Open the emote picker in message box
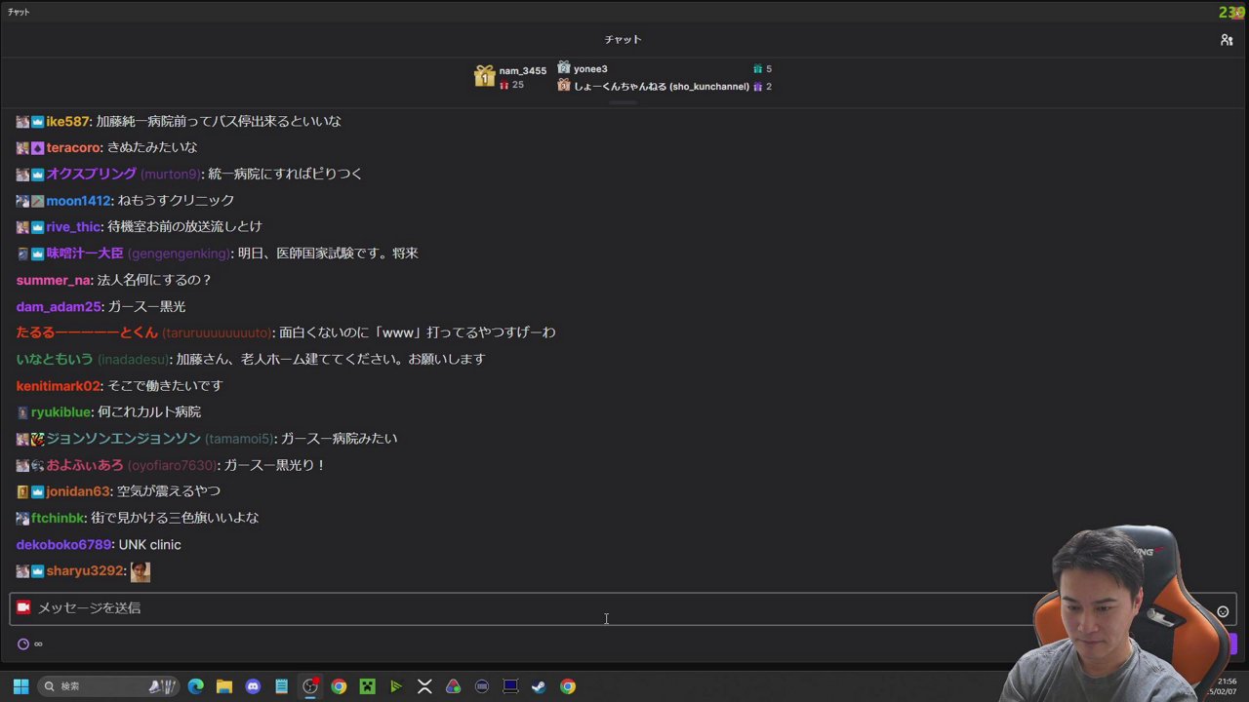1249x702 pixels. pyautogui.click(x=1223, y=611)
